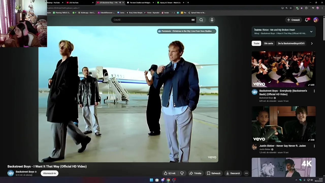Open the account avatar menu on YouTube

pyautogui.click(x=316, y=20)
